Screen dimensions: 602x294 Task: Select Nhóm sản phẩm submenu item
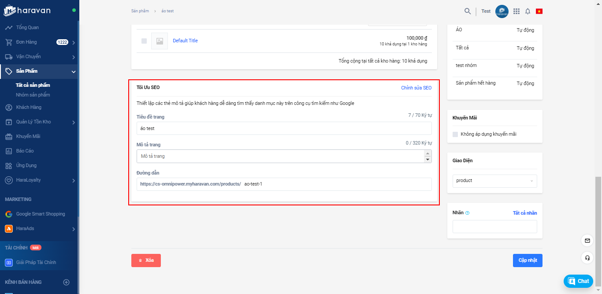click(x=33, y=95)
